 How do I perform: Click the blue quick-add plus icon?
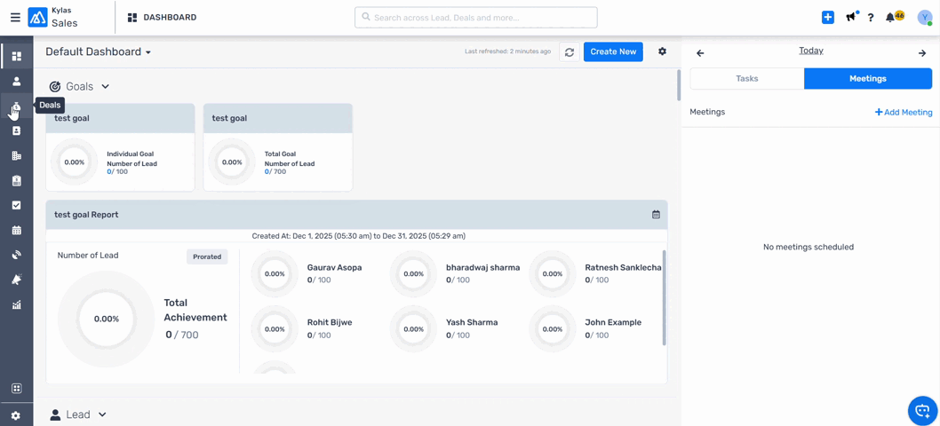[827, 17]
